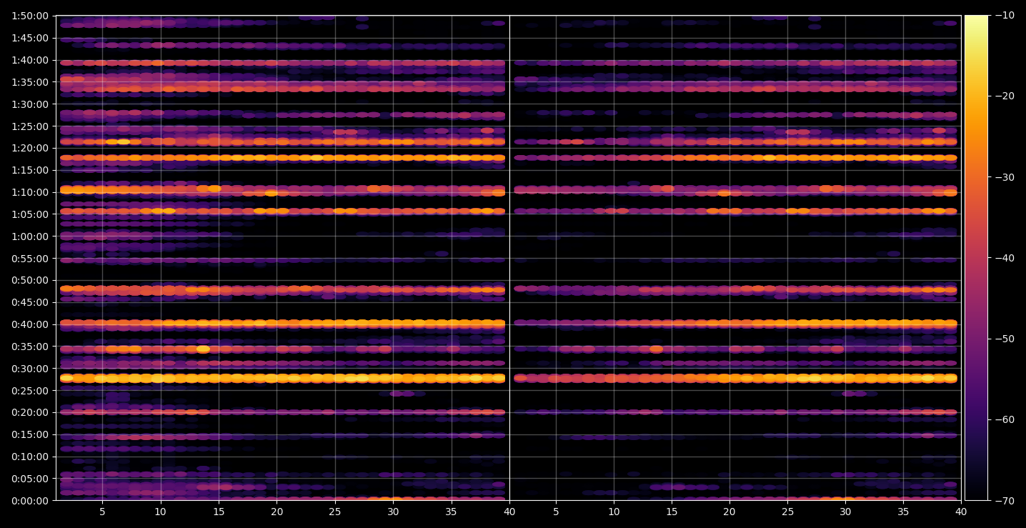Choose the 0:50:00 time axis label

click(30, 280)
